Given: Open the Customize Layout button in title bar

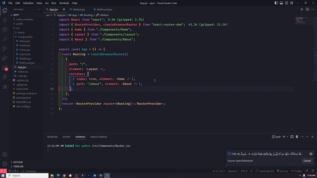Looking at the screenshot, I should (292, 3).
